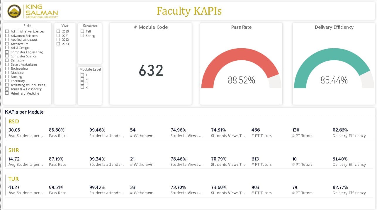Click the Semester slicer title
The height and width of the screenshot is (210, 377).
point(90,26)
